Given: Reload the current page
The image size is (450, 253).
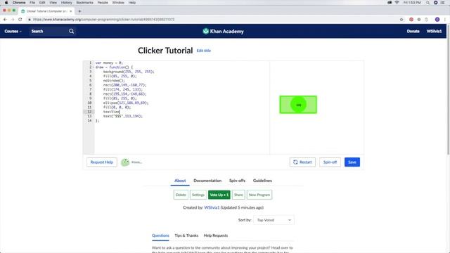Looking at the screenshot, I should click(x=20, y=20).
